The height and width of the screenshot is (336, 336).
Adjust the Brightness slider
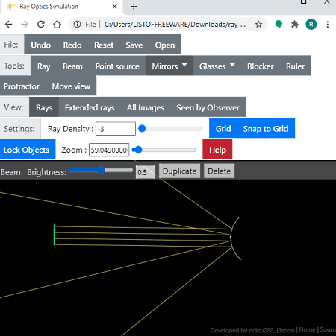[x=101, y=171]
